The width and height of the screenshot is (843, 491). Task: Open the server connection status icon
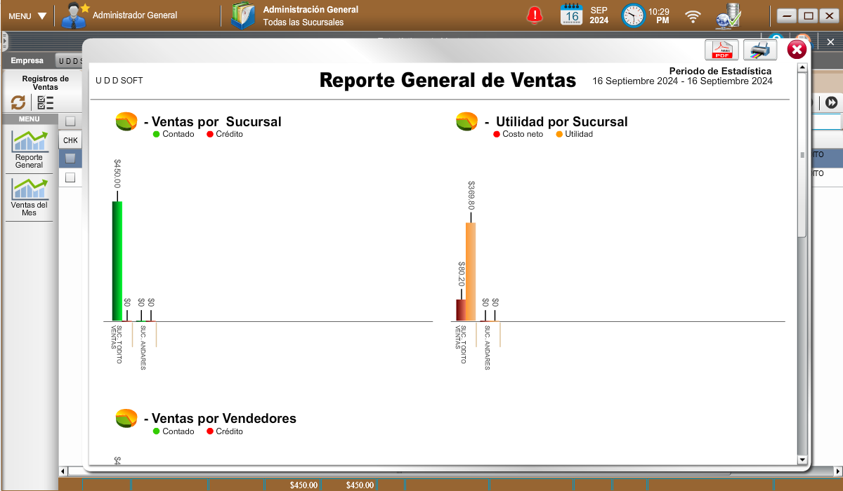[x=728, y=15]
